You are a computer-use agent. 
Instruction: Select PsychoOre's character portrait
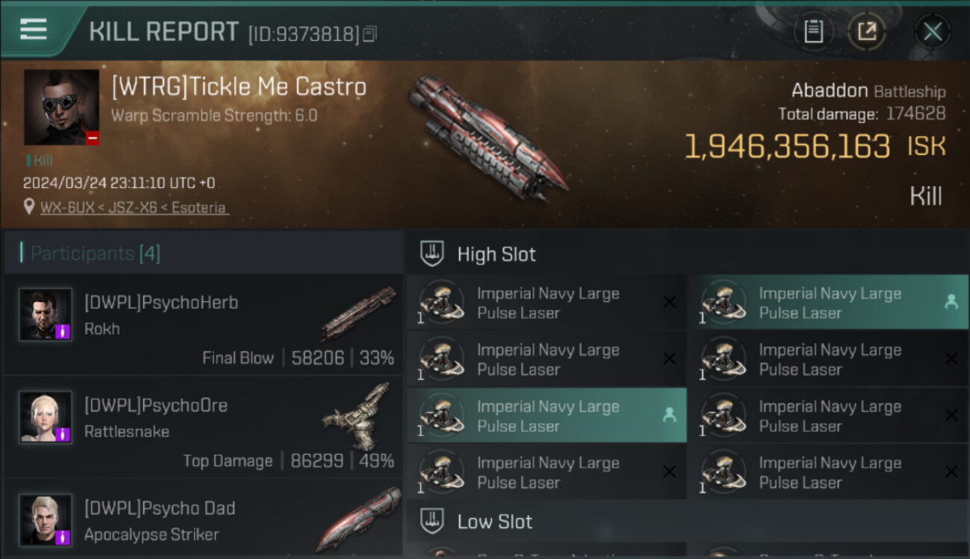coord(46,417)
